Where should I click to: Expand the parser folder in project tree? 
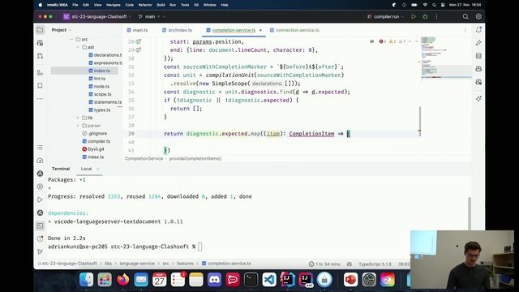coord(78,126)
